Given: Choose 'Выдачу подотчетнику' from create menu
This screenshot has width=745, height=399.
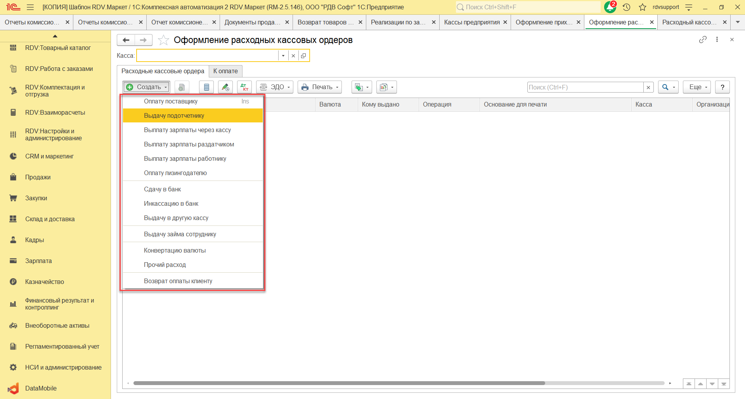Looking at the screenshot, I should point(174,115).
